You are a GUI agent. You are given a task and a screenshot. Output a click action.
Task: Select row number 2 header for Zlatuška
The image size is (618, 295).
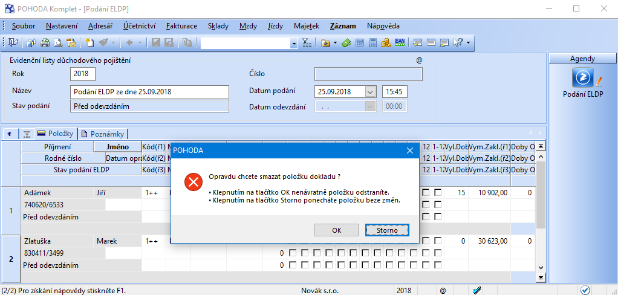pyautogui.click(x=11, y=259)
